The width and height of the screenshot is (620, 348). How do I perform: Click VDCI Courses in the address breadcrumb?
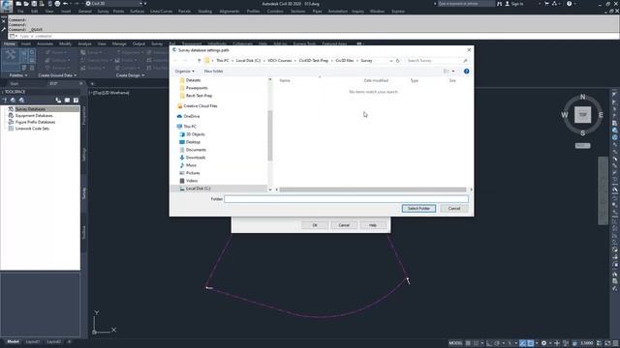(x=280, y=61)
